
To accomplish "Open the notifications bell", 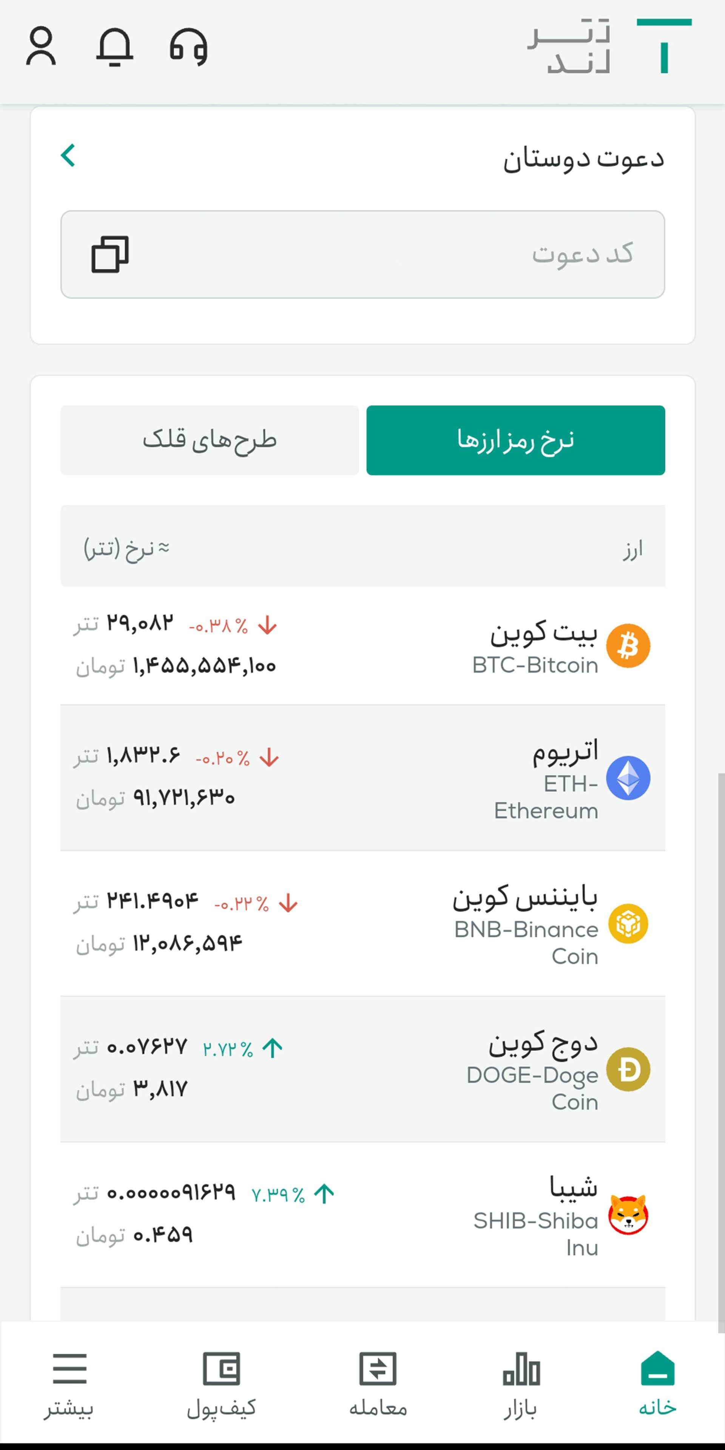I will pyautogui.click(x=115, y=46).
